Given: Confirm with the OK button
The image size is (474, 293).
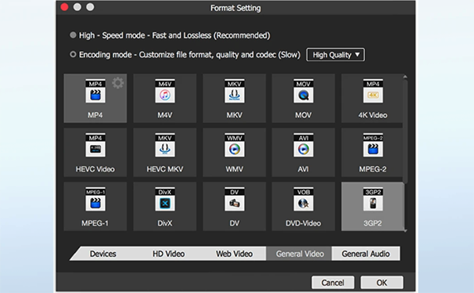Looking at the screenshot, I should [382, 283].
